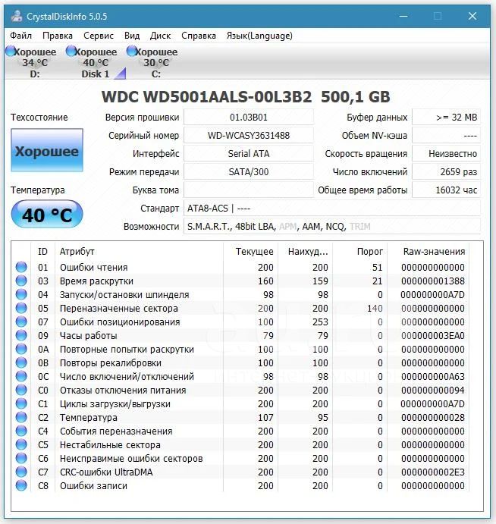496x524 pixels.
Task: Click the SATA/300 transfer mode field
Action: click(x=248, y=172)
